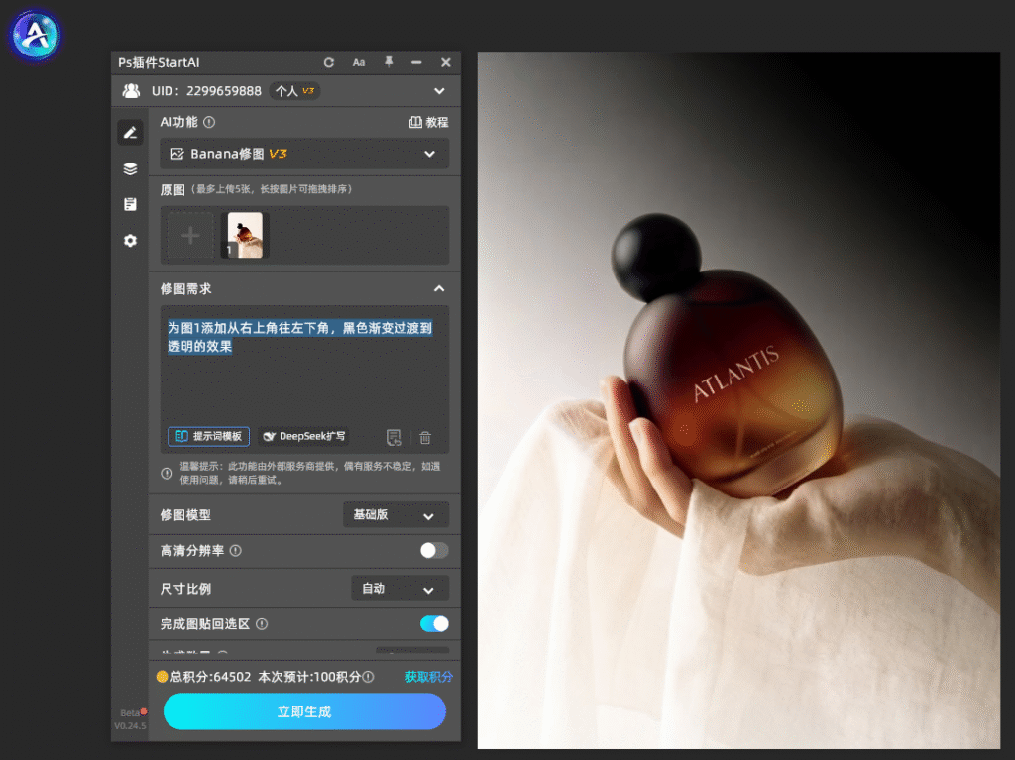The height and width of the screenshot is (760, 1015).
Task: Collapse the 修图需求 section
Action: tap(439, 288)
